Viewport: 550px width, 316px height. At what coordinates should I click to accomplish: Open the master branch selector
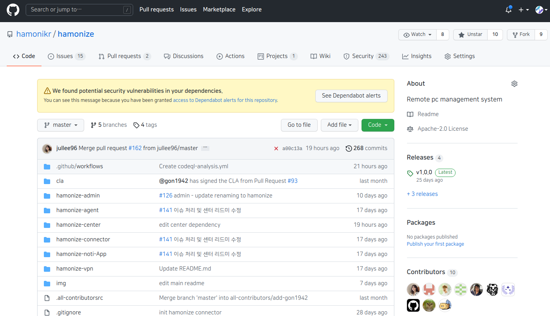[60, 125]
